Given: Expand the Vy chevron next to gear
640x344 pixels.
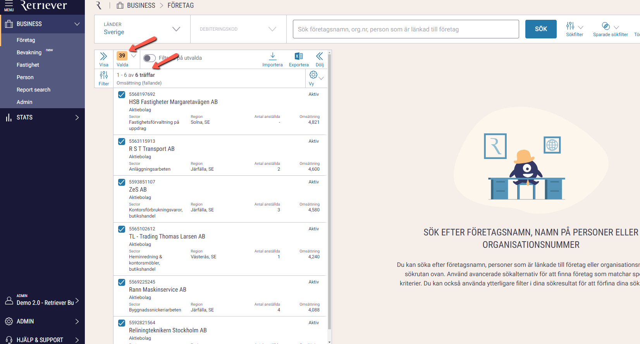Looking at the screenshot, I should click(321, 78).
